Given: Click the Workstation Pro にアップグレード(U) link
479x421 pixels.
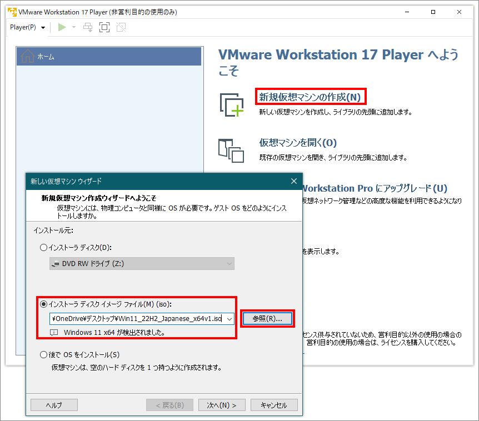Looking at the screenshot, I should click(375, 188).
